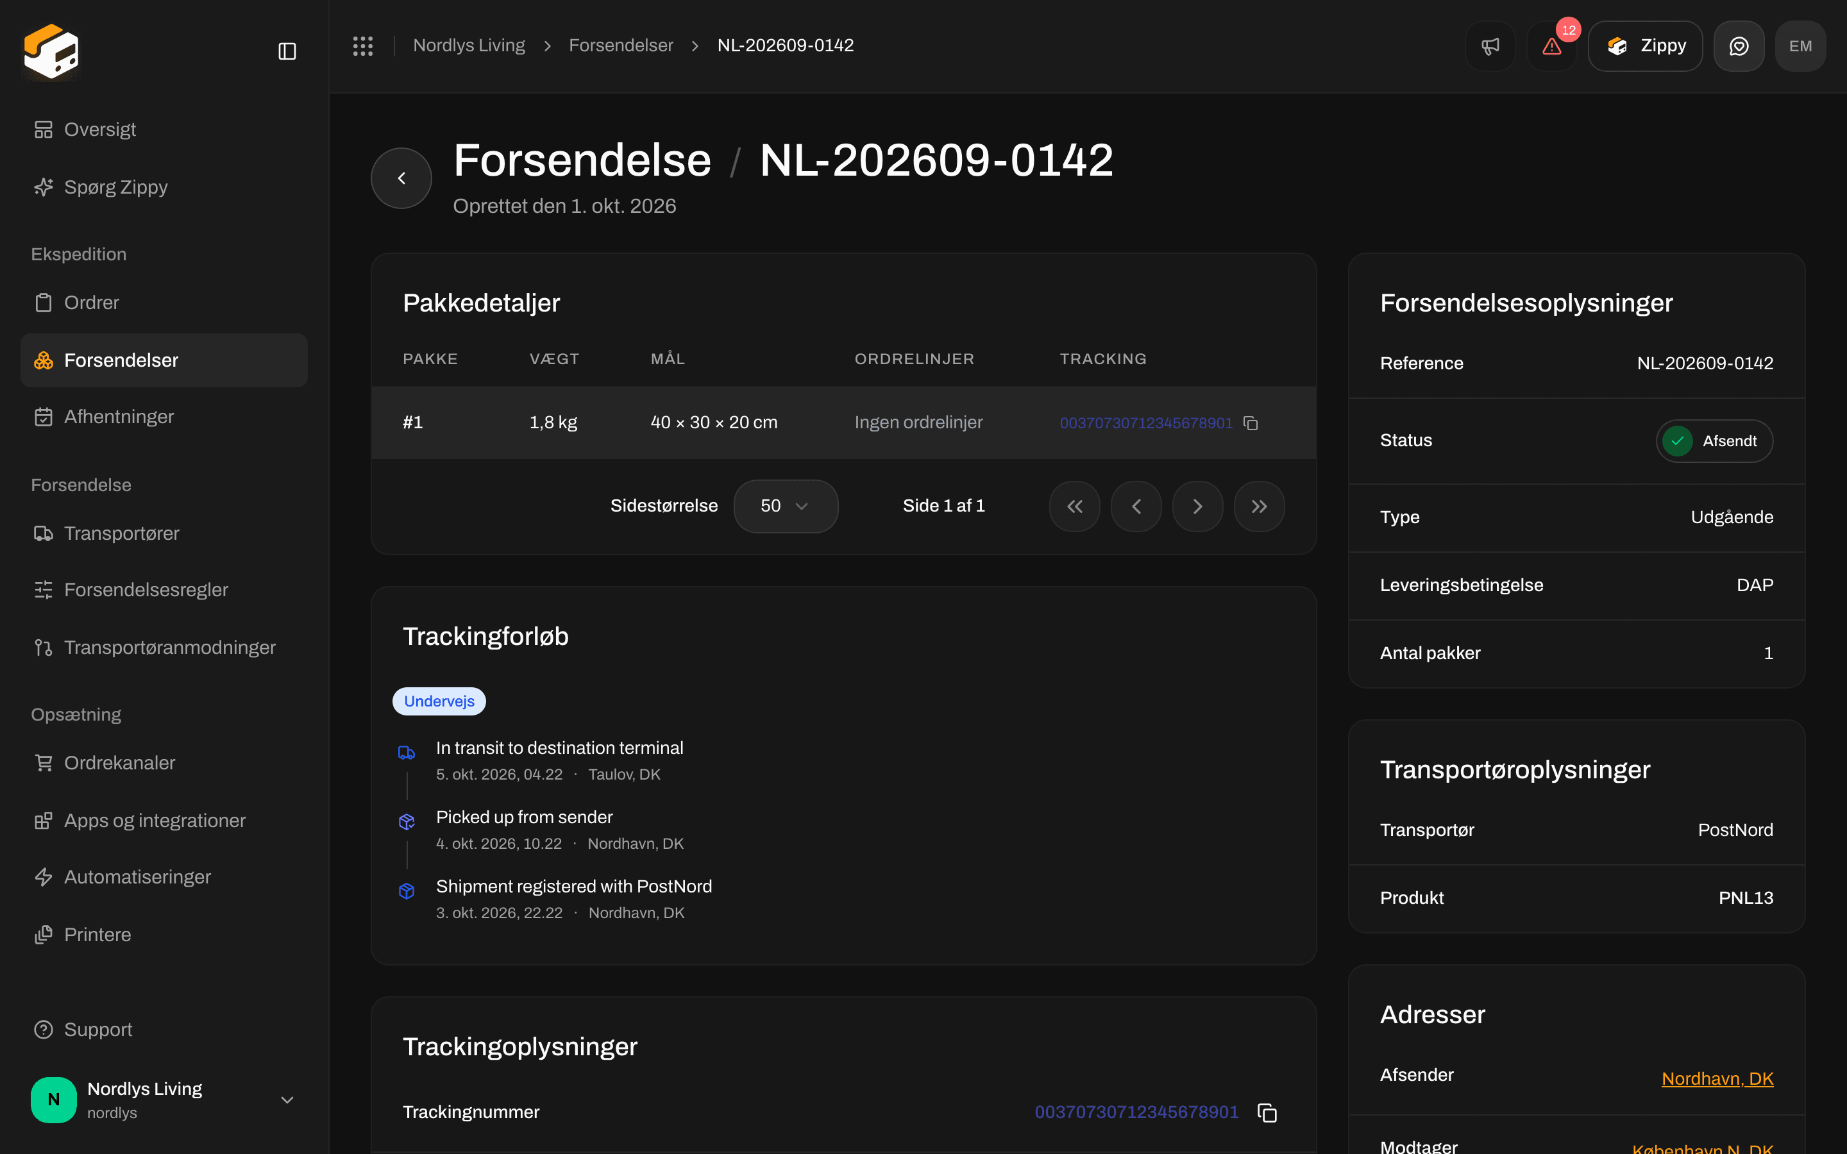Click 'Picked up from sender' event
This screenshot has width=1847, height=1154.
tap(525, 817)
